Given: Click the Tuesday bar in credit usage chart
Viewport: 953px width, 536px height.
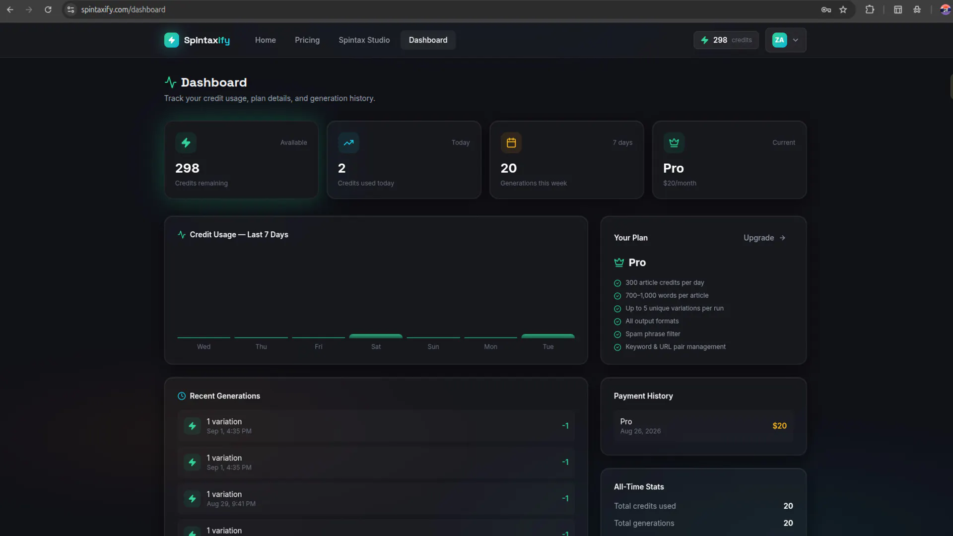Looking at the screenshot, I should pyautogui.click(x=548, y=336).
